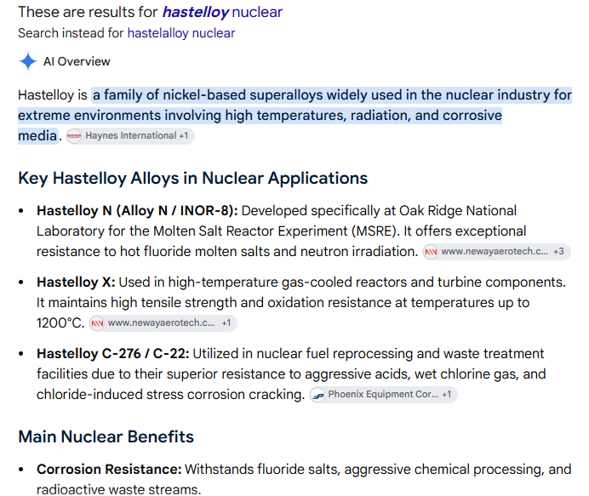Screen dimensions: 589x496
Task: Click the Hastelloy N (Alloy N / INOR-8) bold term
Action: point(137,211)
